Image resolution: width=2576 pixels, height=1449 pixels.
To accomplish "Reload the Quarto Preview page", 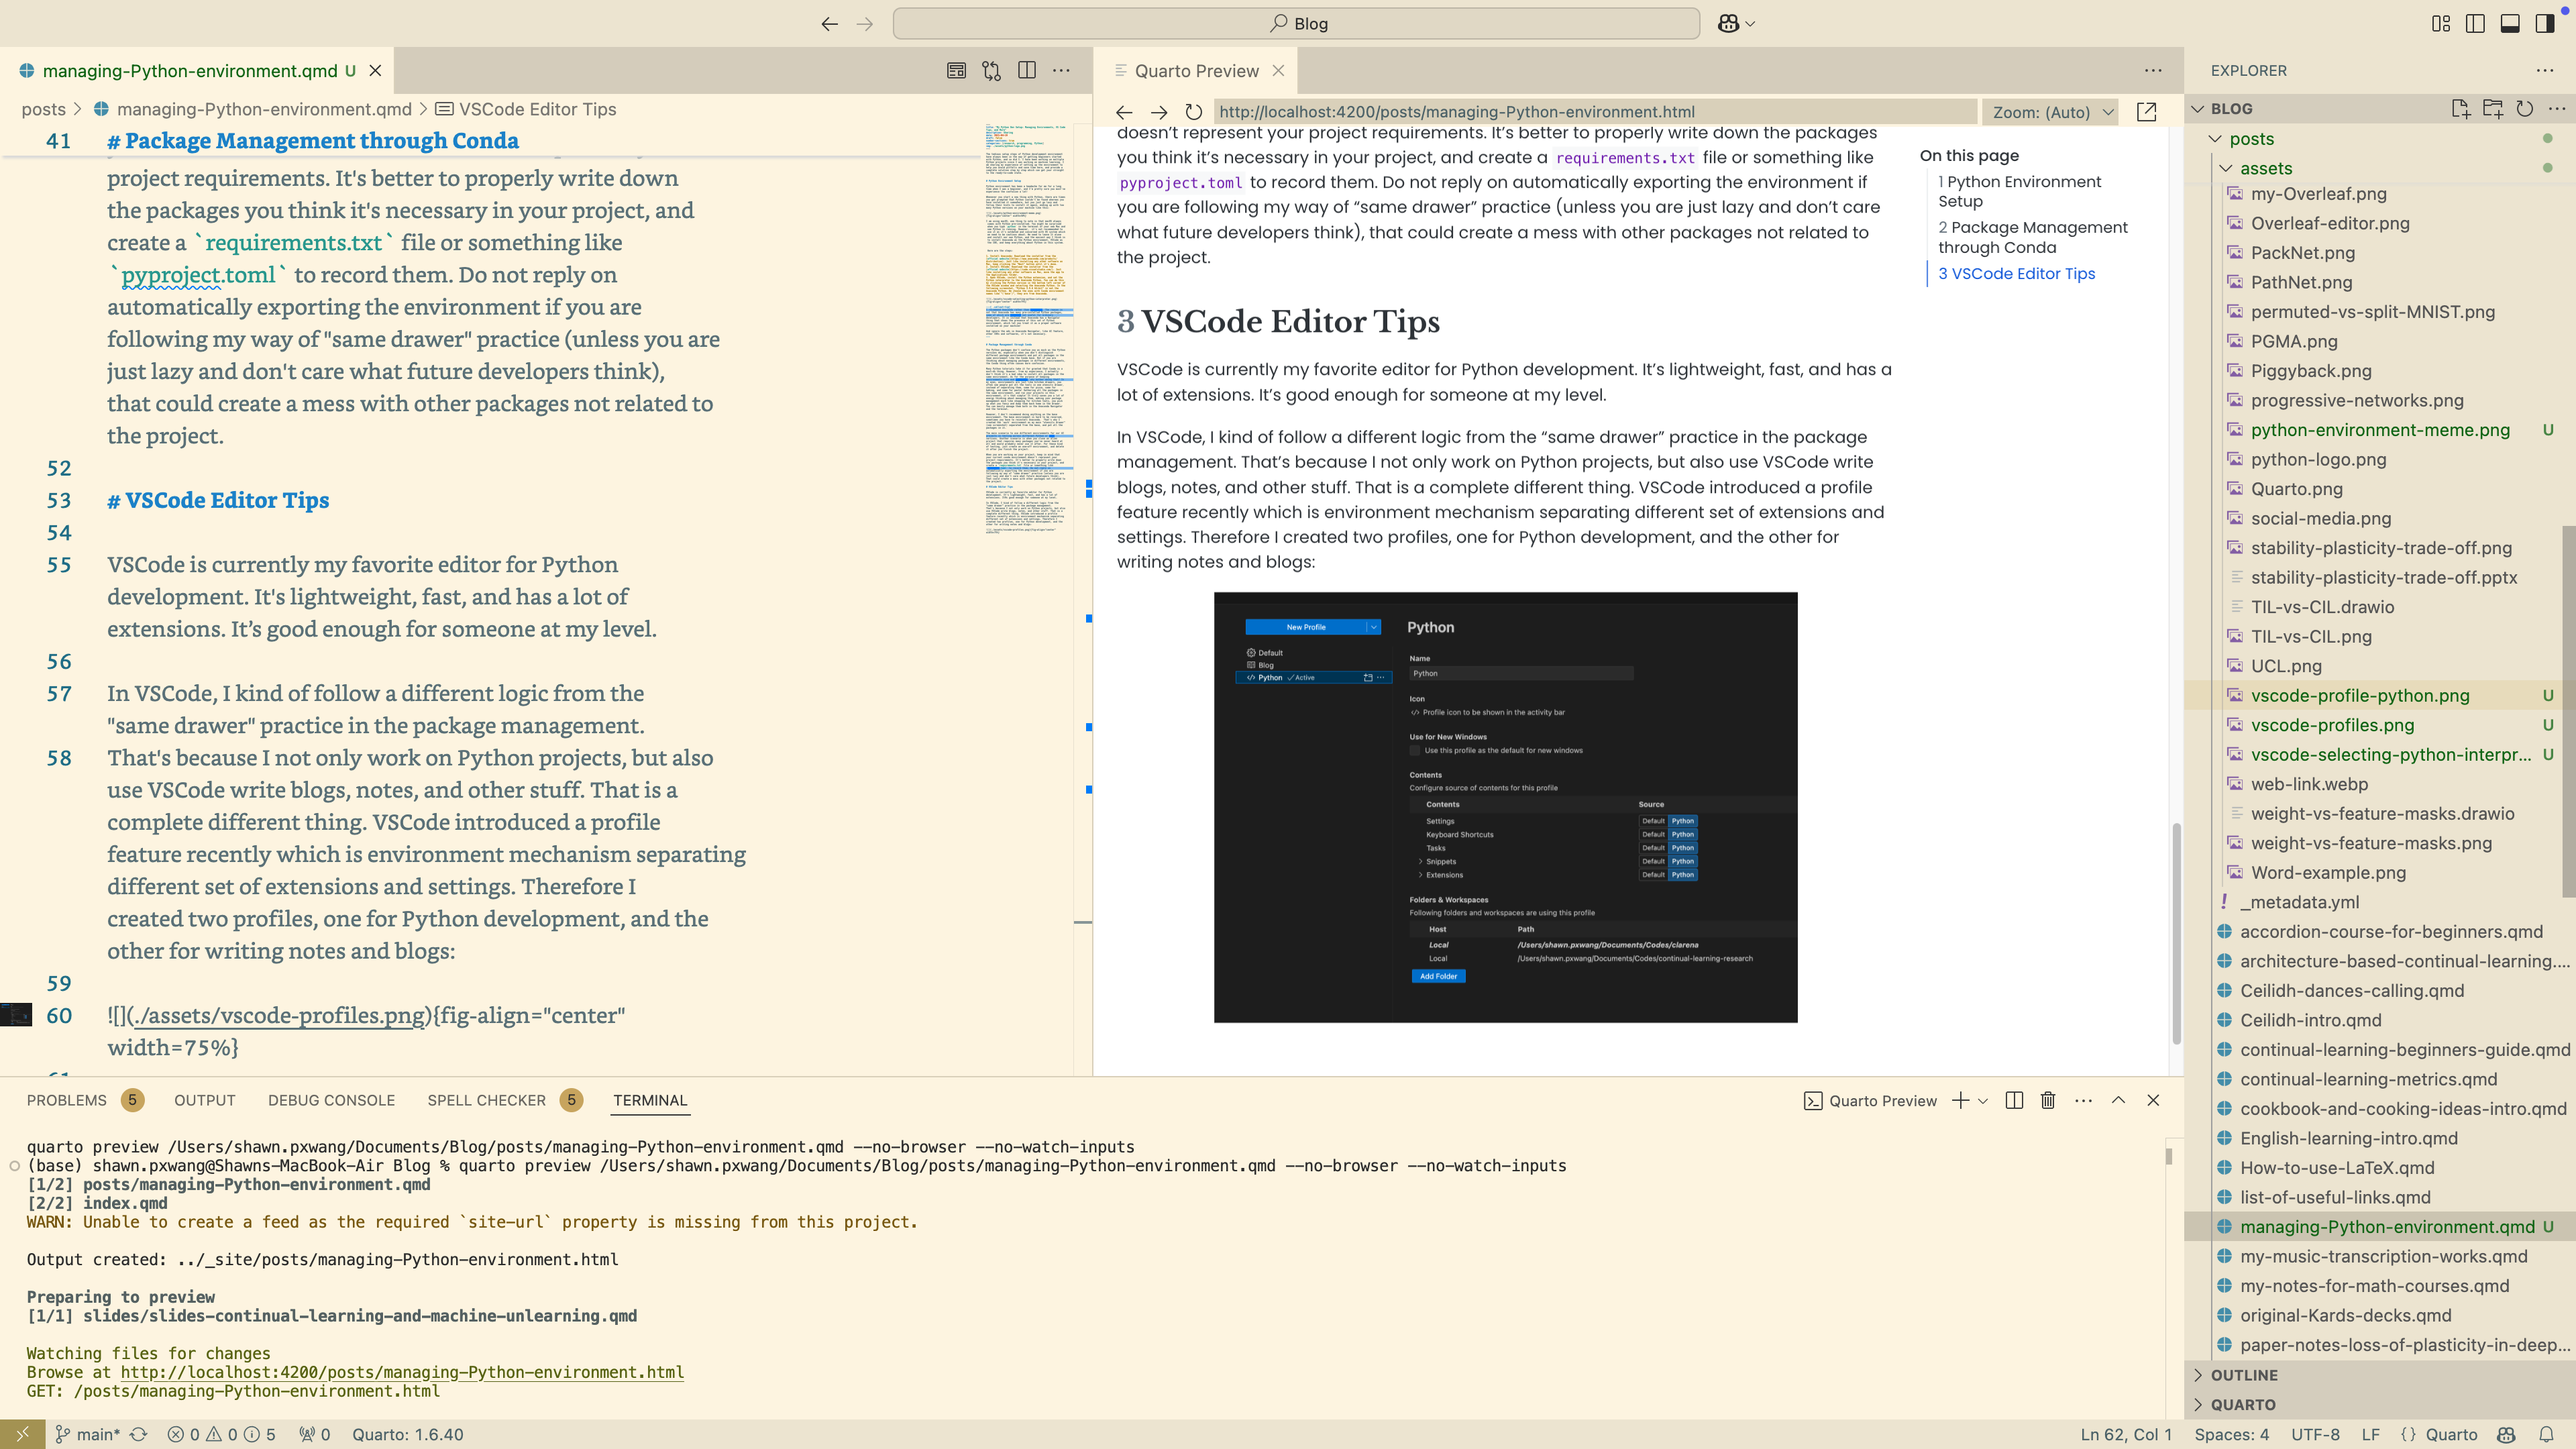I will coord(1193,112).
